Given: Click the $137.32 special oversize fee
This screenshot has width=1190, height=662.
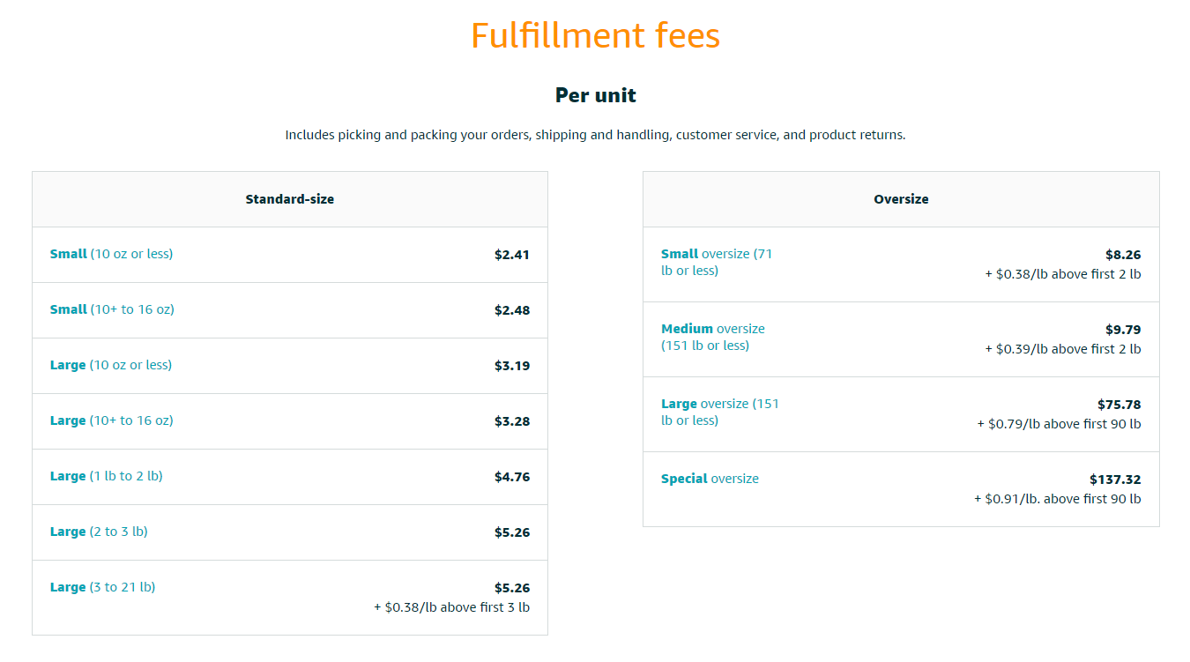Looking at the screenshot, I should 1115,480.
